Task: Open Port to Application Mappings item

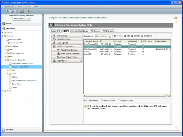Action: tap(24, 81)
